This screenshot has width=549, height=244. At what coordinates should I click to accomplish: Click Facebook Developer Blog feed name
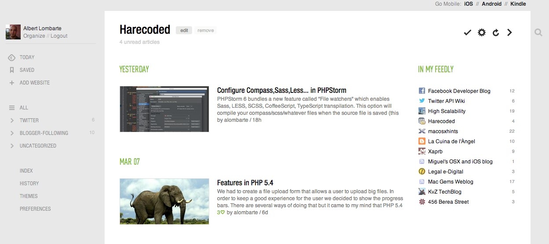459,91
